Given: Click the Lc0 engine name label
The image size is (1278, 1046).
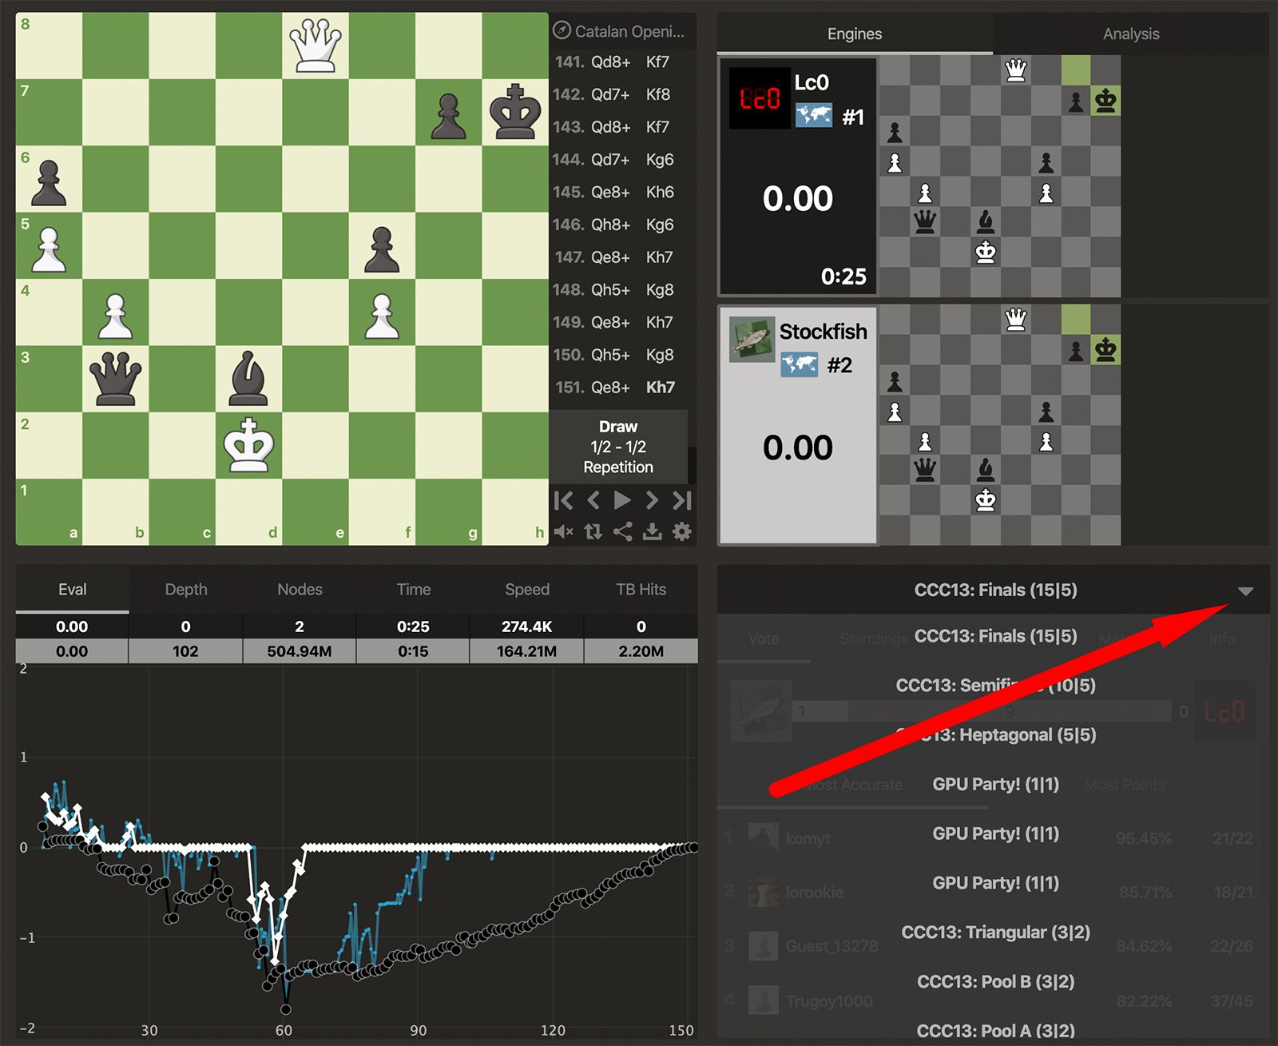Looking at the screenshot, I should [812, 82].
